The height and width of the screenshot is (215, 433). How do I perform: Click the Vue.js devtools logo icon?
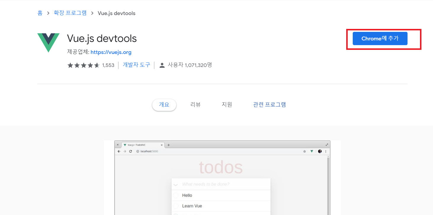point(49,43)
